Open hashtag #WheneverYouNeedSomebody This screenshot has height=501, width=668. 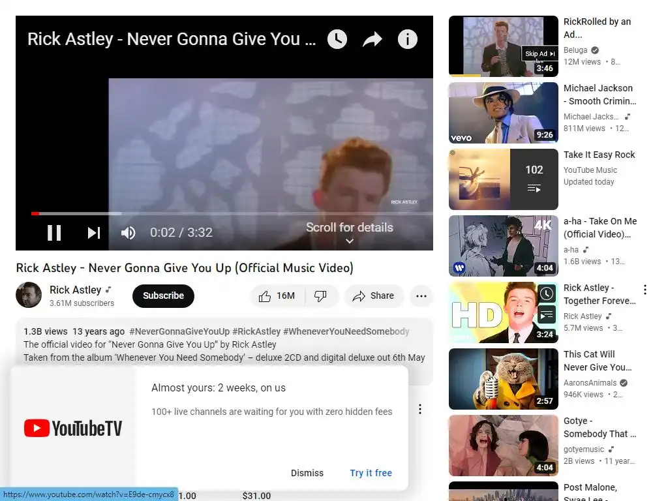coord(346,331)
